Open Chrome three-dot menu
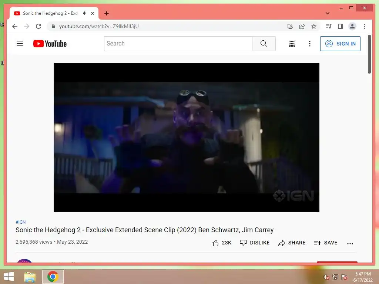The width and height of the screenshot is (379, 284). click(x=364, y=26)
